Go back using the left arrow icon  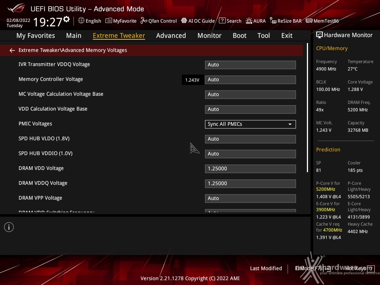12,50
